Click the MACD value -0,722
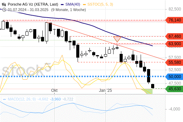The height and width of the screenshot is (122, 183). pos(68,99)
